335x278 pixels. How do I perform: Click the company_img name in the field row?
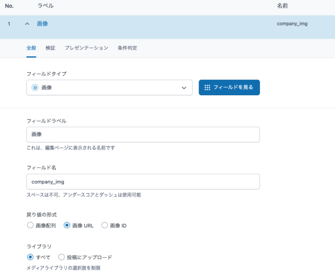pos(292,23)
